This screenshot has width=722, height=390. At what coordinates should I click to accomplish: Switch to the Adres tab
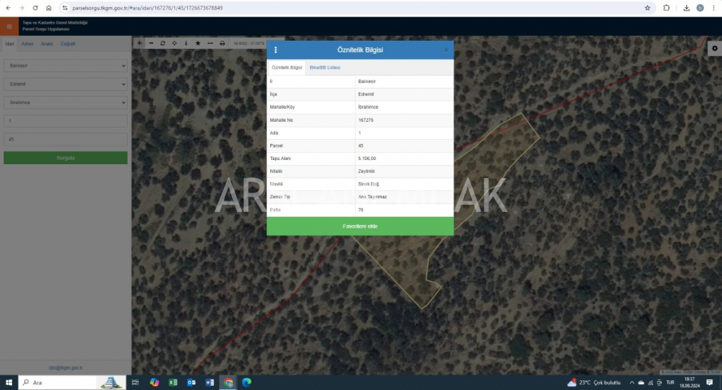coord(28,43)
